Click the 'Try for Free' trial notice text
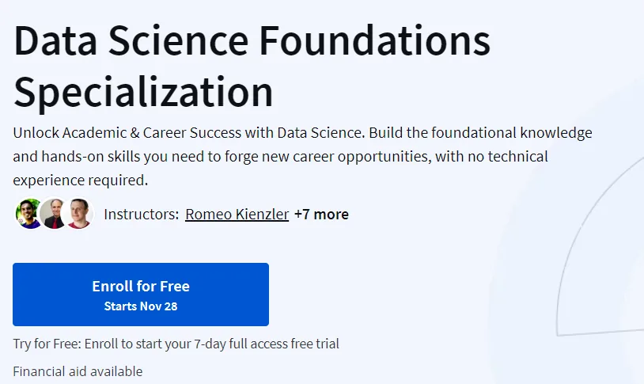The width and height of the screenshot is (644, 384). tap(176, 344)
